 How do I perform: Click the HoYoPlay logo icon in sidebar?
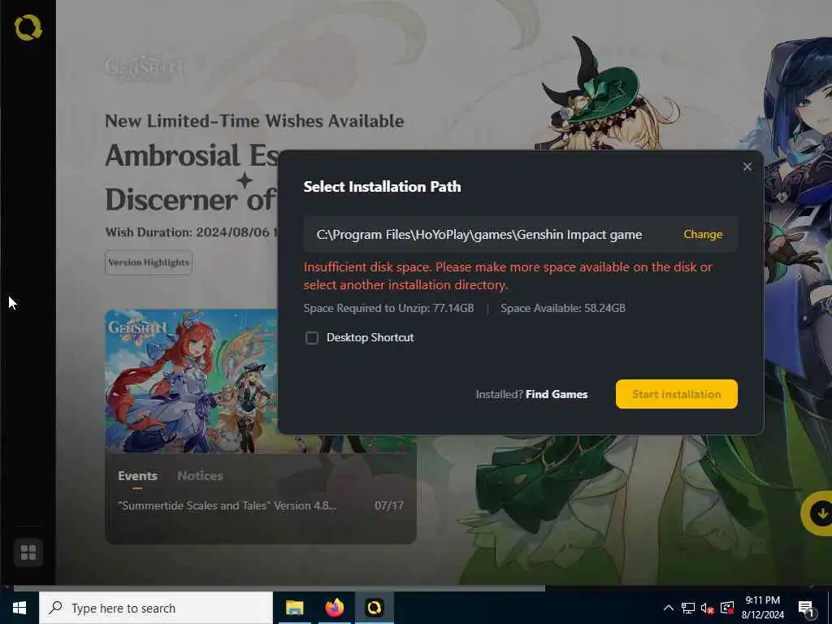pyautogui.click(x=28, y=28)
